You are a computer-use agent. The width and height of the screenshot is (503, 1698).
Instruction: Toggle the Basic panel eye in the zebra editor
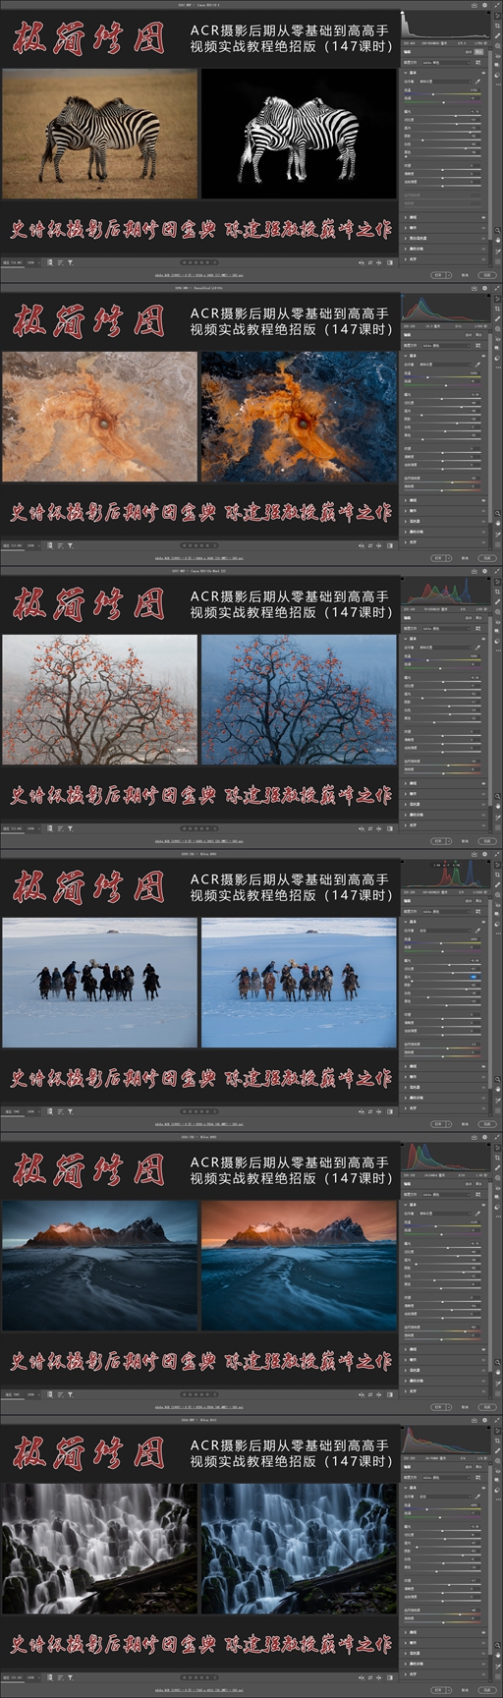coord(483,73)
